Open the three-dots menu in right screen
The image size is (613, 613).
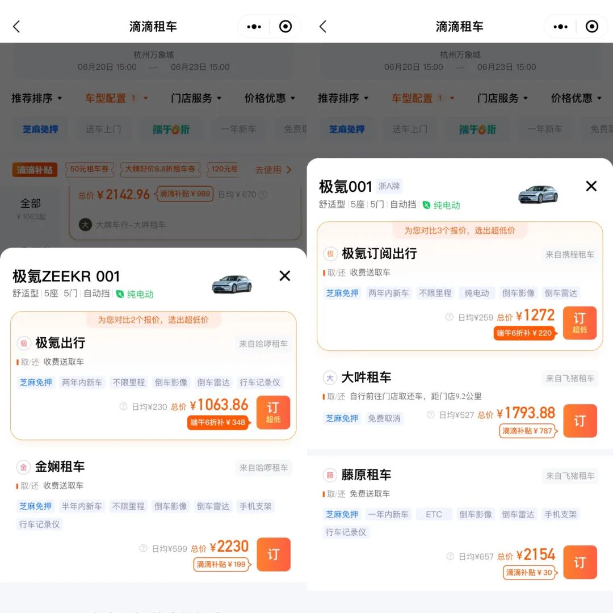click(x=561, y=27)
